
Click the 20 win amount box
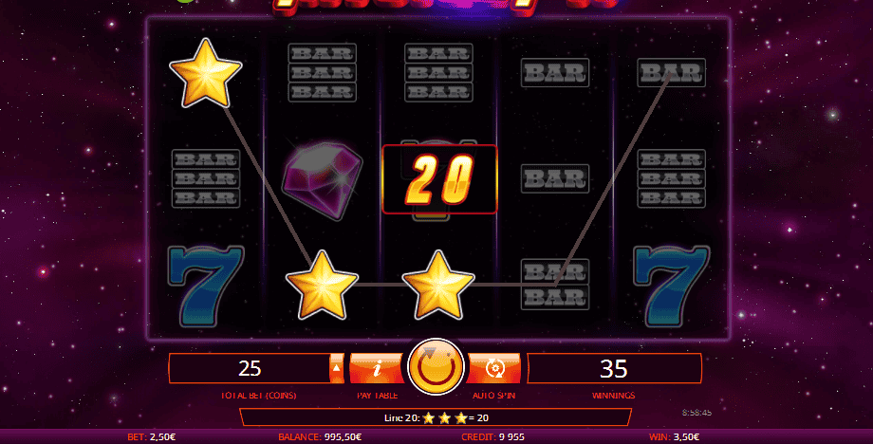coord(439,179)
